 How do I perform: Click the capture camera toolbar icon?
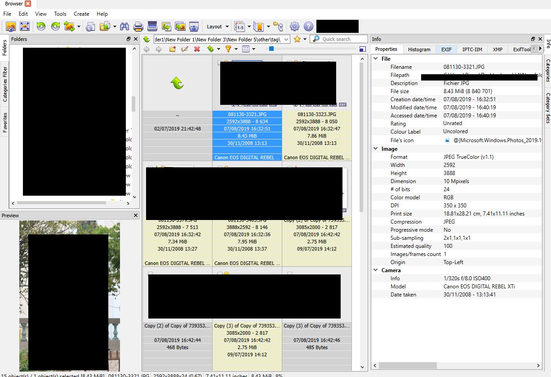(194, 27)
